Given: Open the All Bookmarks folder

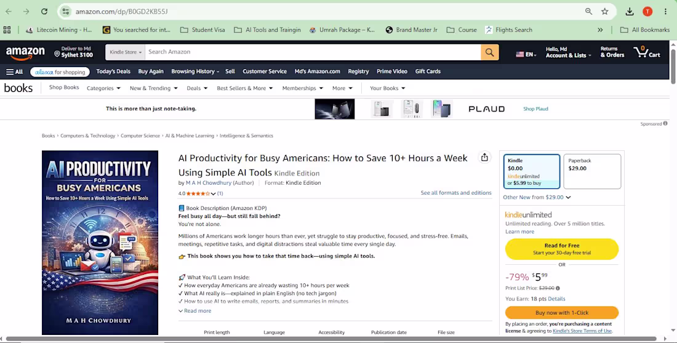Looking at the screenshot, I should tap(644, 30).
